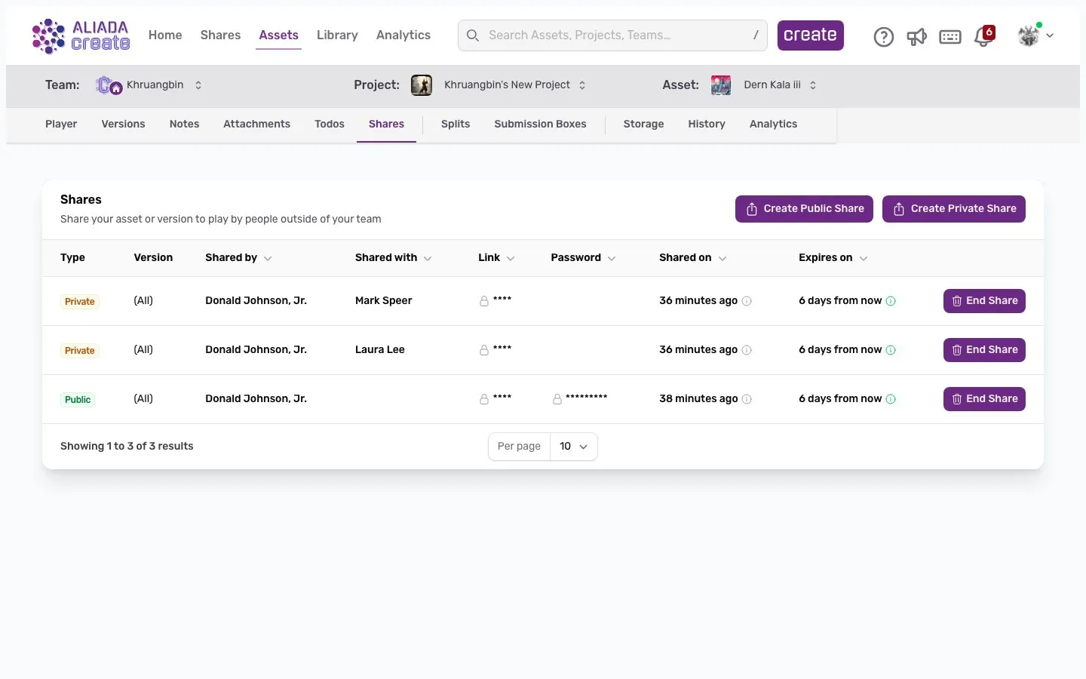Click the Aliada Create logo
1086x679 pixels.
click(x=81, y=35)
